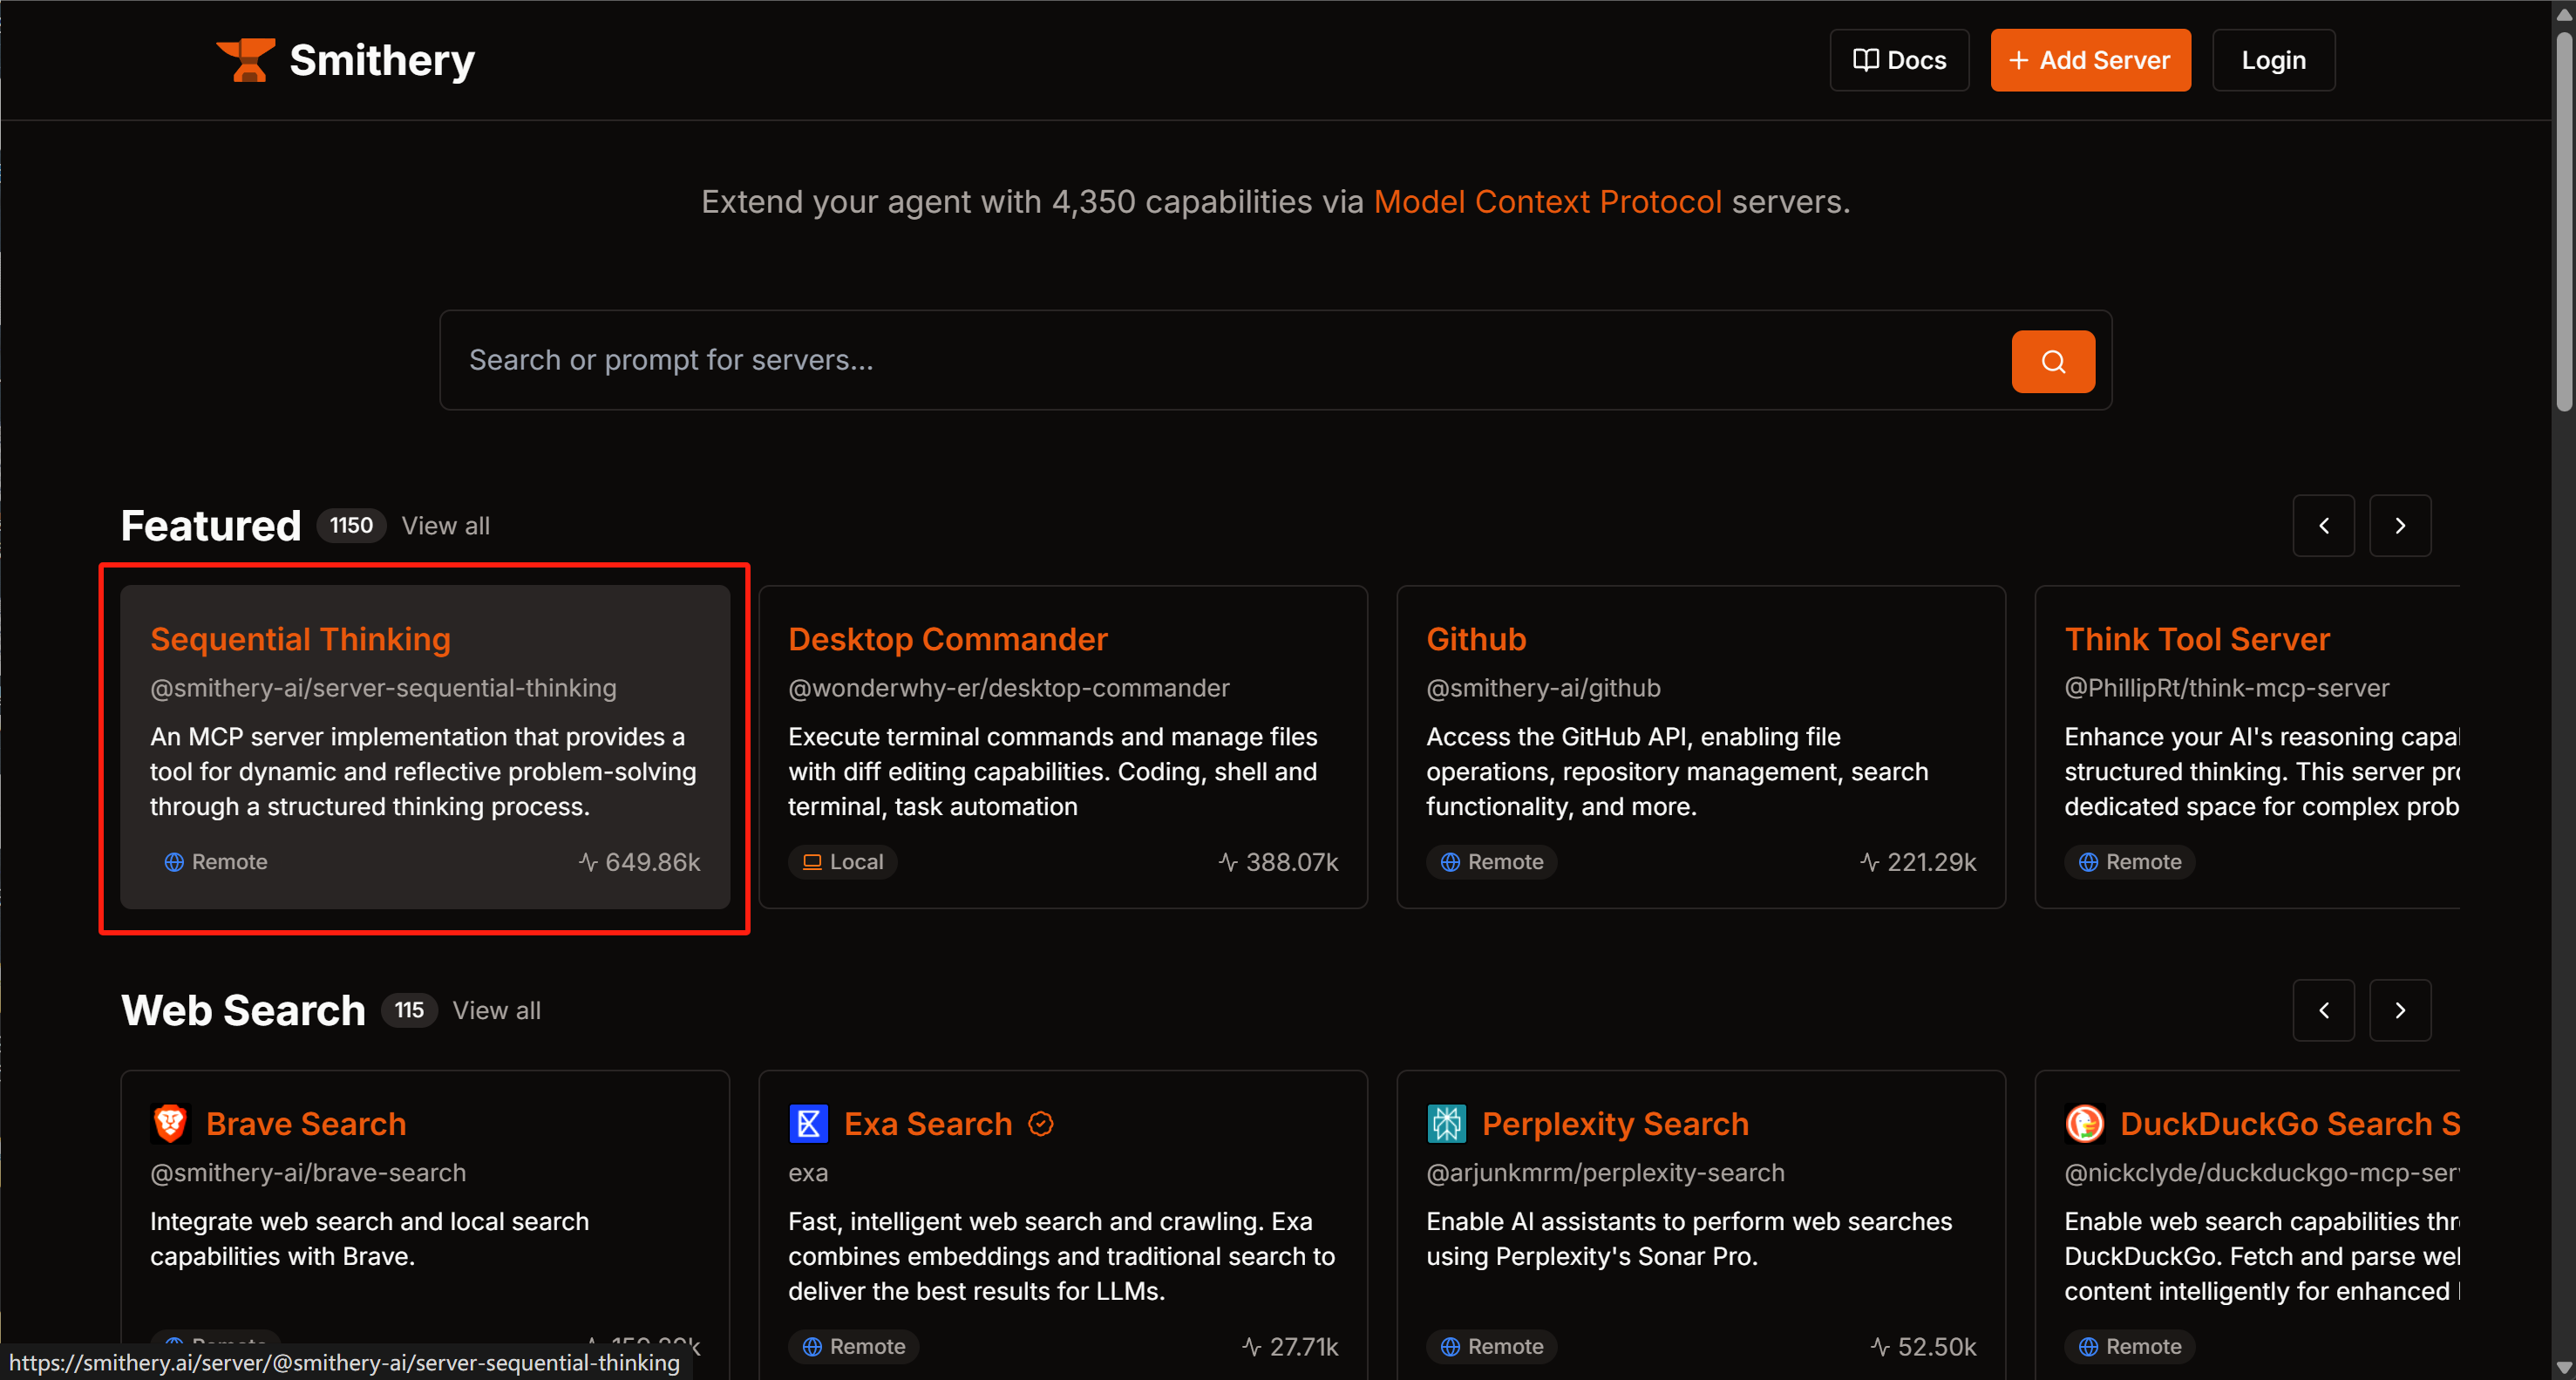Click the DuckDuckGo logo icon

(2084, 1124)
